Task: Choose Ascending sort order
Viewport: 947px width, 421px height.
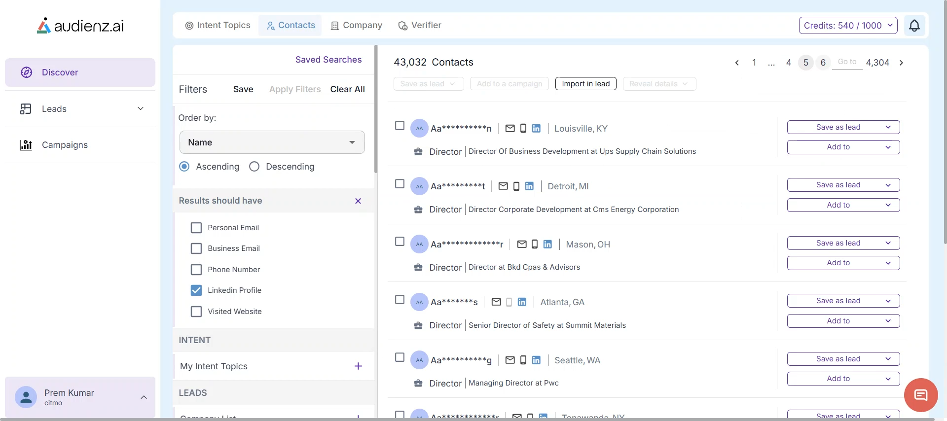Action: [184, 167]
